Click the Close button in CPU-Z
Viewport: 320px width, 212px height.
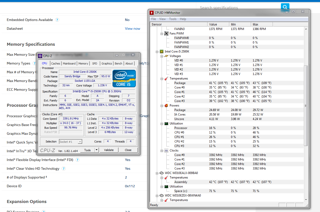[128, 150]
